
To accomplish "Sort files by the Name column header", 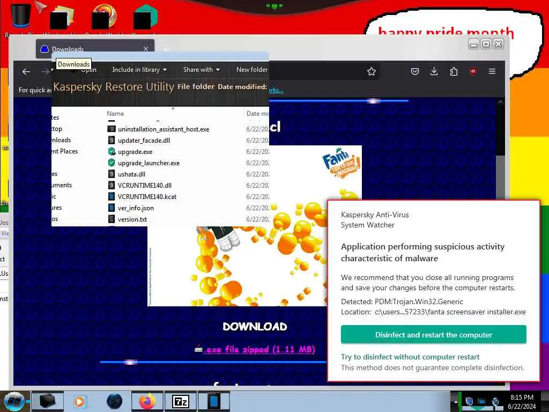I will pos(115,114).
